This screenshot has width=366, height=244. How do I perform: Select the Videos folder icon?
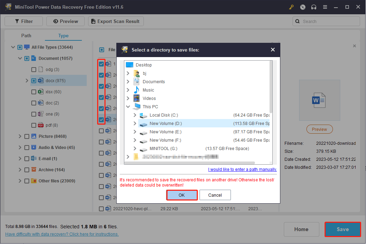(x=137, y=98)
